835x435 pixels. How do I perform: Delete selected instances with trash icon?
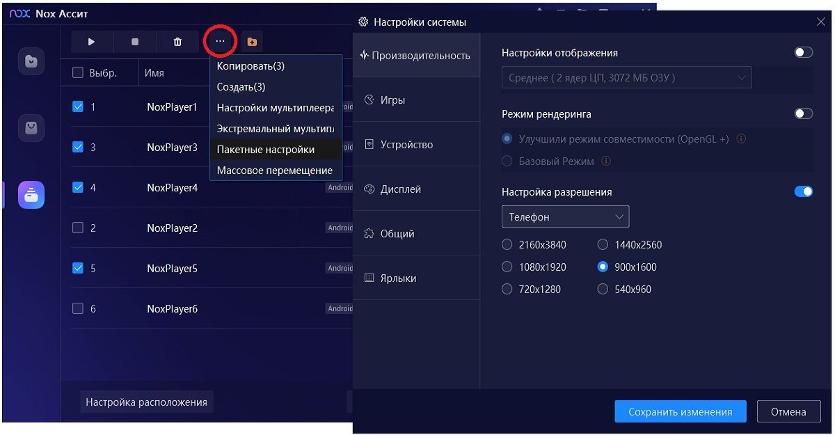click(x=177, y=42)
